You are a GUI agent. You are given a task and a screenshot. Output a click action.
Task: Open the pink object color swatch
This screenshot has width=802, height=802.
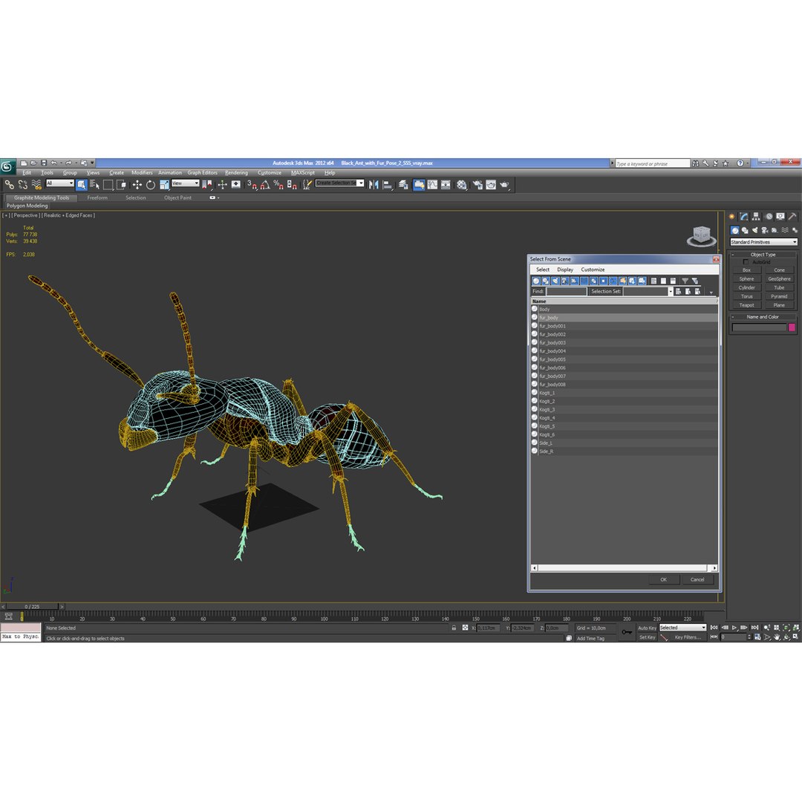click(792, 327)
